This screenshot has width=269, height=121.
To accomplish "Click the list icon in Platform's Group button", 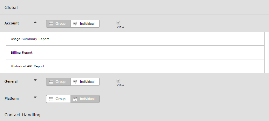I will pos(51,99).
